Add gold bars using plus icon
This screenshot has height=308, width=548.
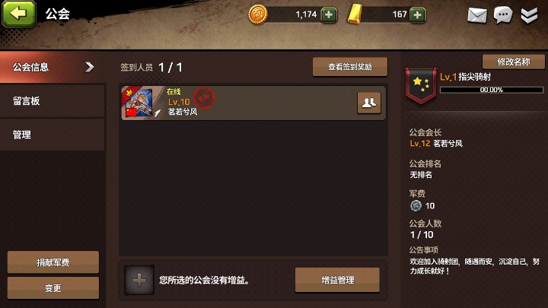pos(417,15)
